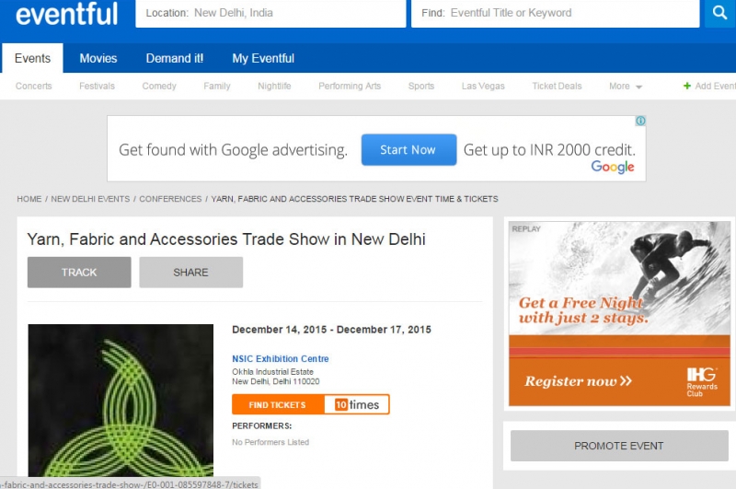Screen dimensions: 736x489
Task: Click the 10times logo badge
Action: click(356, 404)
